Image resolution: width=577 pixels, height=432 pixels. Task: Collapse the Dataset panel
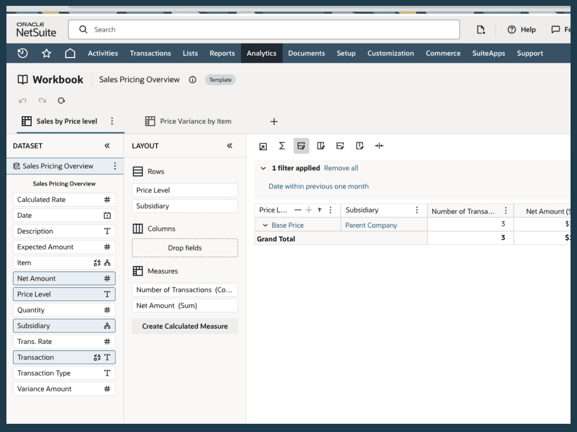click(107, 146)
